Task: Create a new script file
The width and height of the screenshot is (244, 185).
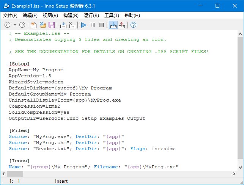Action: pyautogui.click(x=34, y=25)
